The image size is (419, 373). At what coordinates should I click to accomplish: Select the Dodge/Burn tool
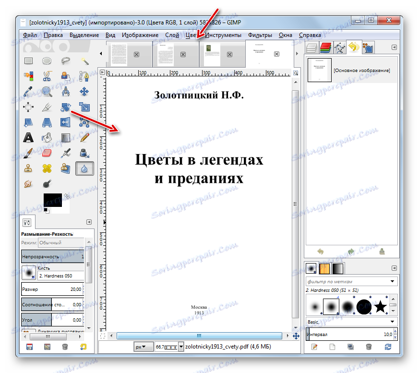point(47,184)
